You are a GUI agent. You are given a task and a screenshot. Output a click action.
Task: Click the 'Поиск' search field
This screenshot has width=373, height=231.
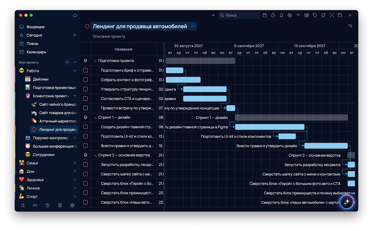(x=239, y=15)
